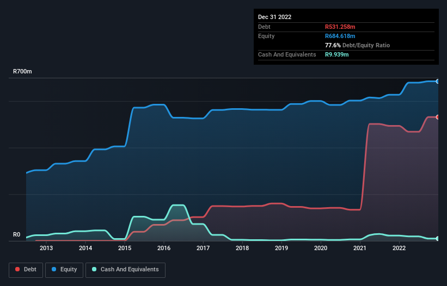This screenshot has height=286, width=447.
Task: Select the 2017 x-axis label
Action: (203, 248)
